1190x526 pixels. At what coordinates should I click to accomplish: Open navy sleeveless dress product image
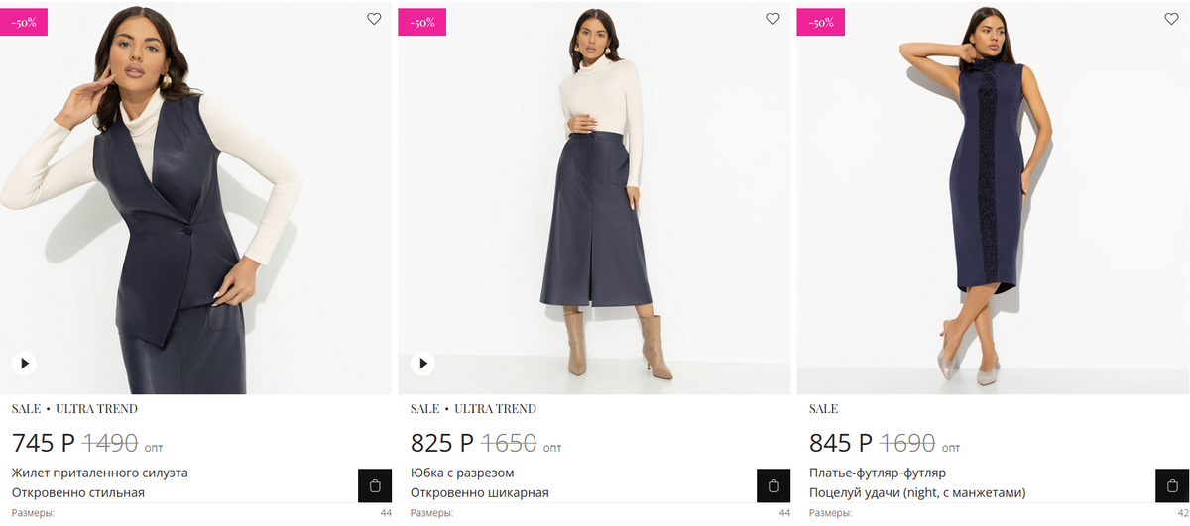click(993, 198)
